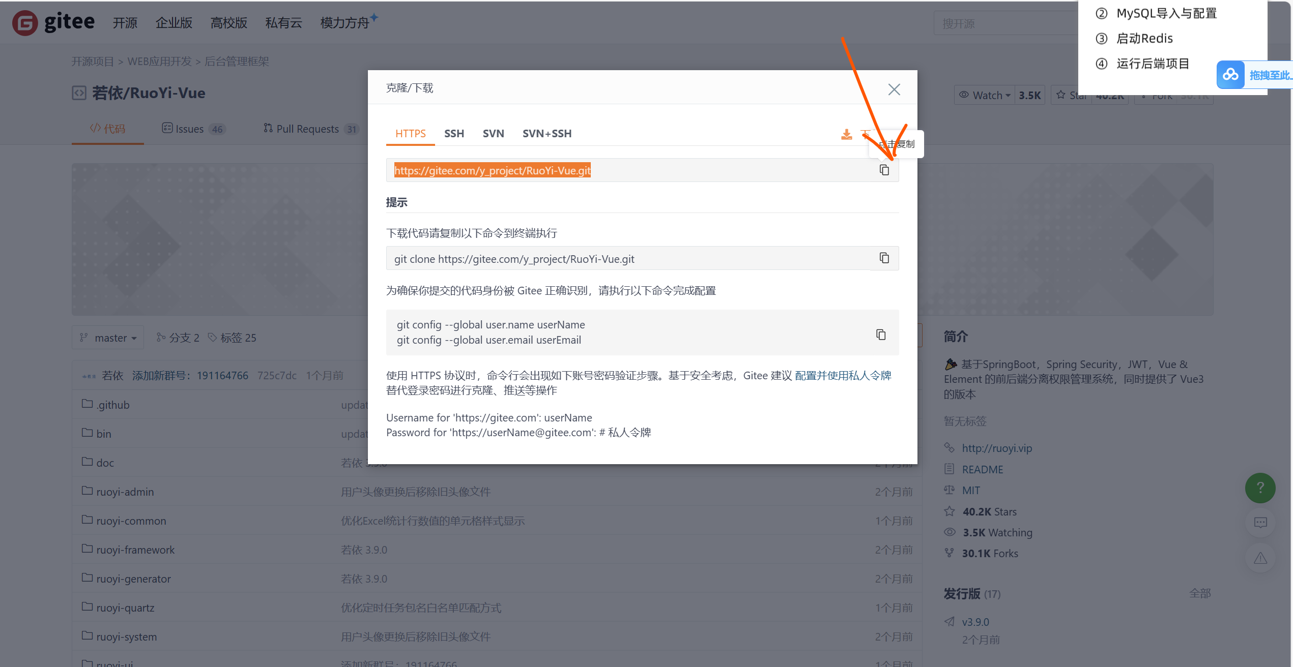Viewport: 1293px width, 667px height.
Task: Go to 开源项目 breadcrumb
Action: pyautogui.click(x=93, y=62)
